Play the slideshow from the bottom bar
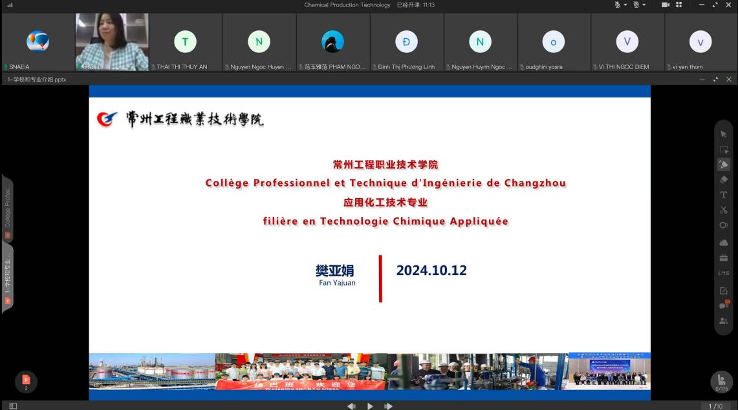 pyautogui.click(x=370, y=406)
